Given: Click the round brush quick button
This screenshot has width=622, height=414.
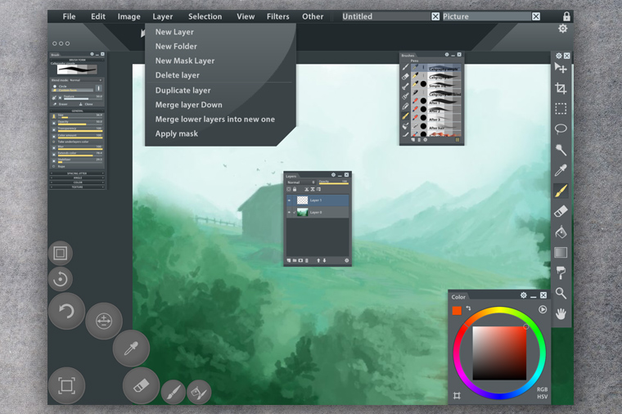Looking at the screenshot, I should [174, 392].
